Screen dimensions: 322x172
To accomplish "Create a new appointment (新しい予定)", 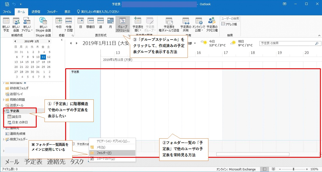I will [x=6, y=25].
